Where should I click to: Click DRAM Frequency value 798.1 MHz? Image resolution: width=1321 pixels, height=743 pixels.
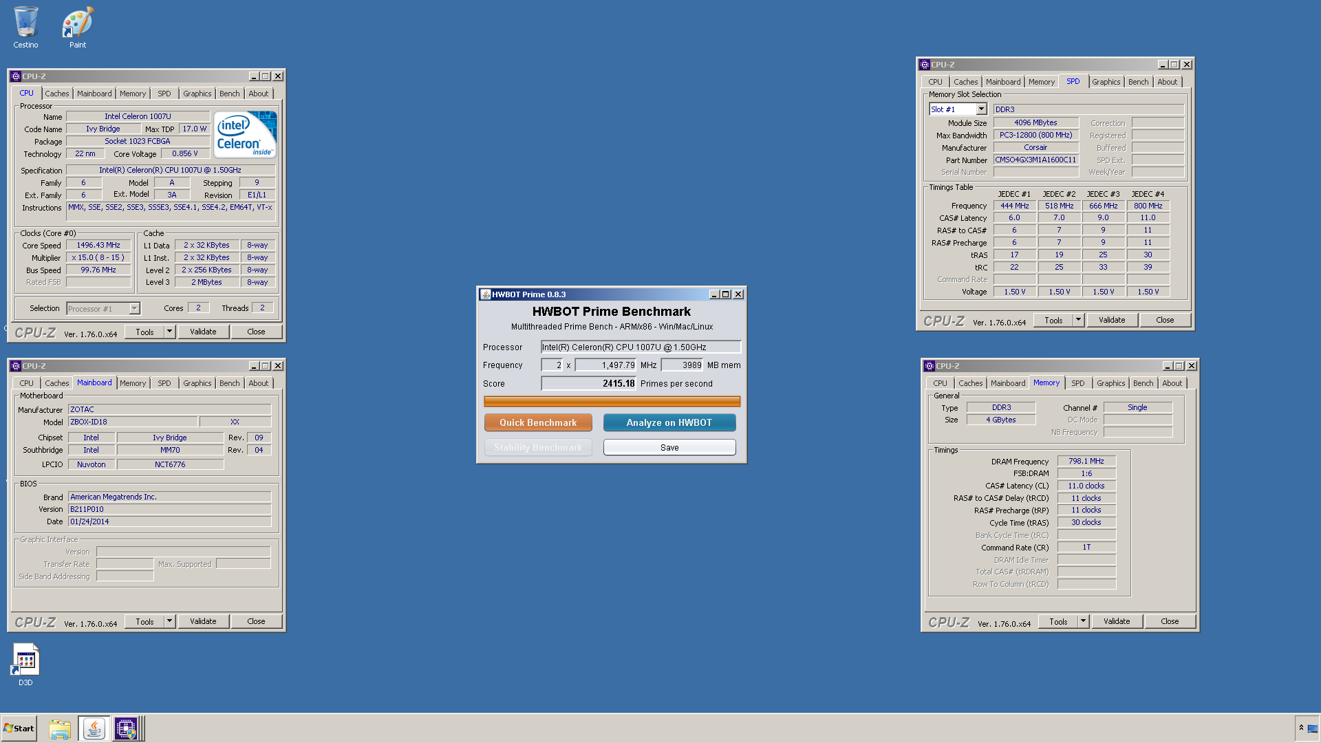point(1086,462)
